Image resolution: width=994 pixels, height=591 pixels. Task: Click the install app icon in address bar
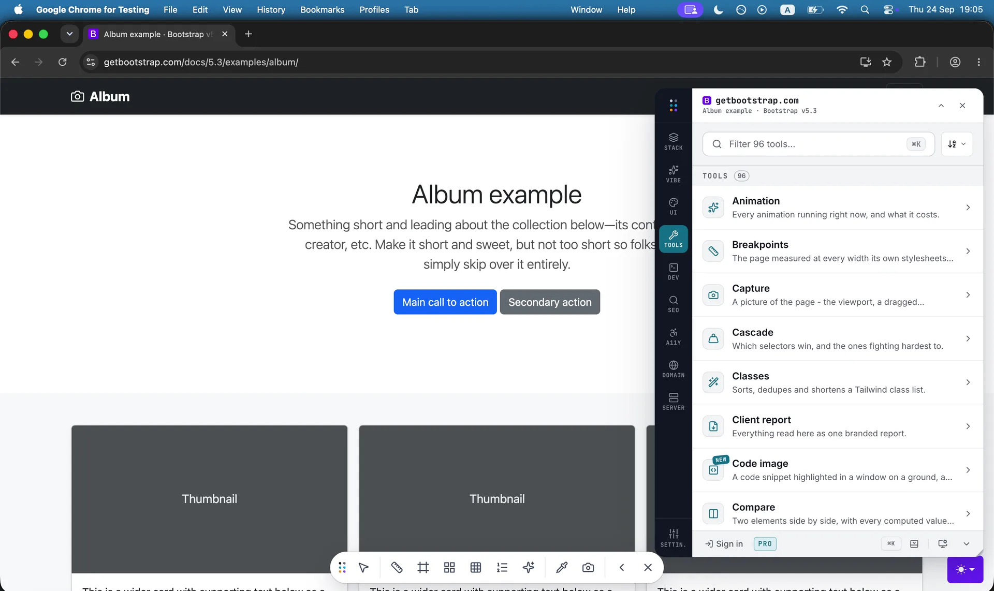(x=866, y=62)
